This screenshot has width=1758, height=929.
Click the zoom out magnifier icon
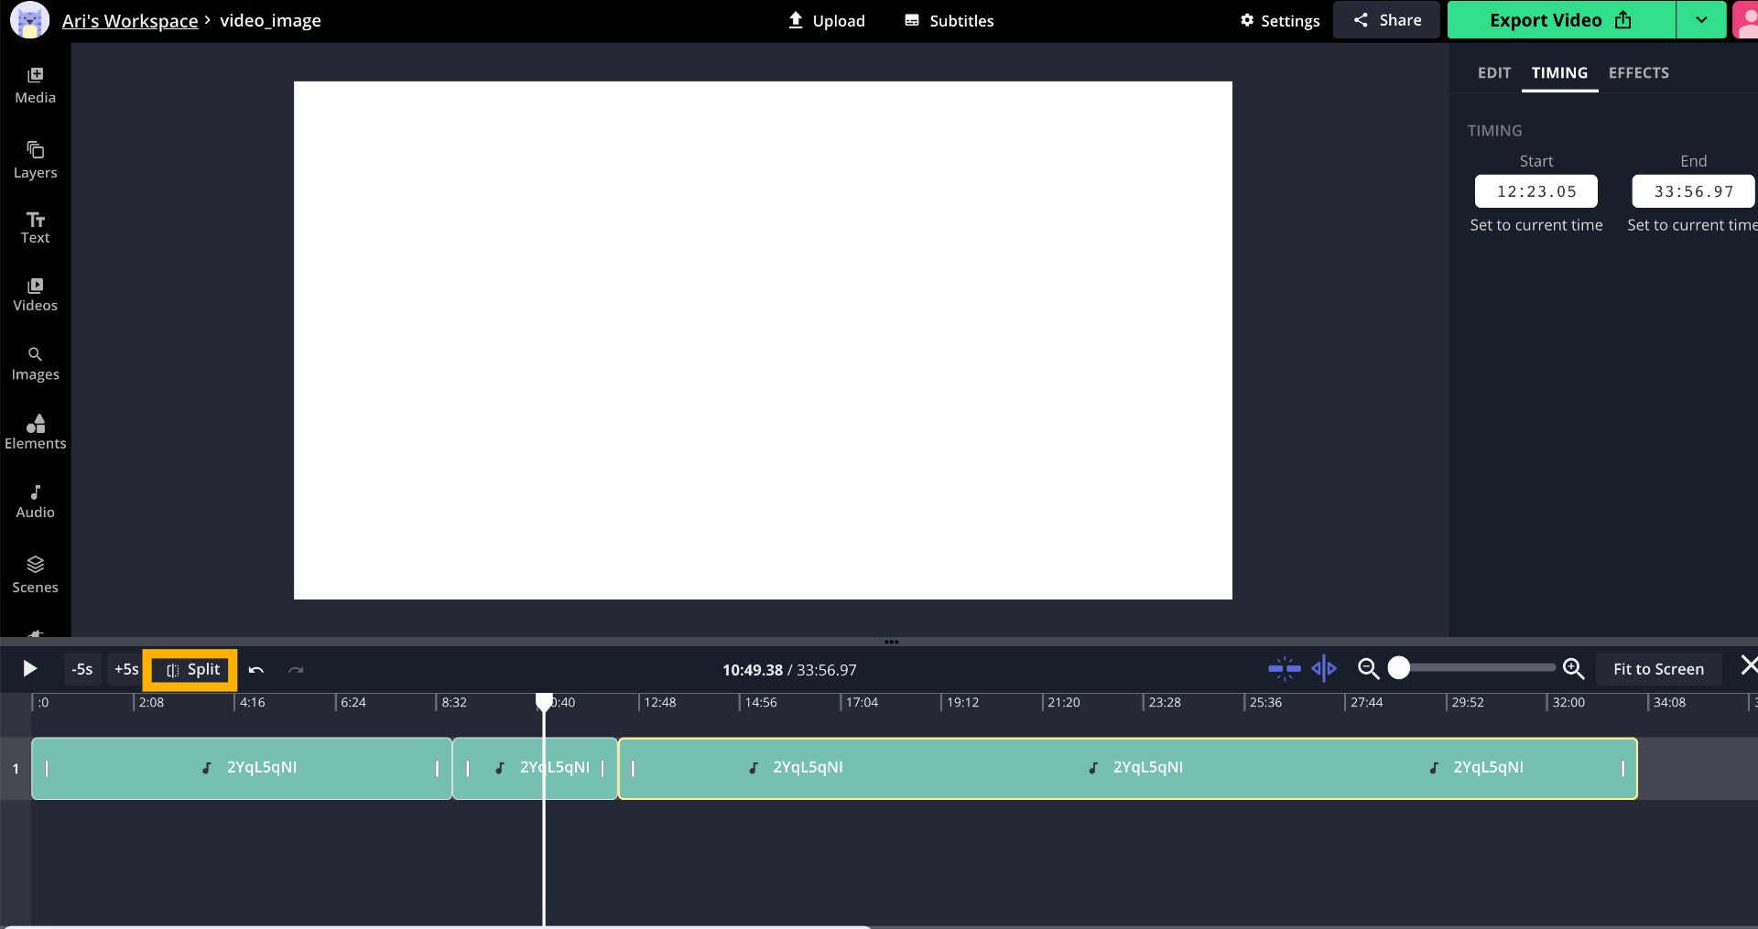click(1368, 669)
